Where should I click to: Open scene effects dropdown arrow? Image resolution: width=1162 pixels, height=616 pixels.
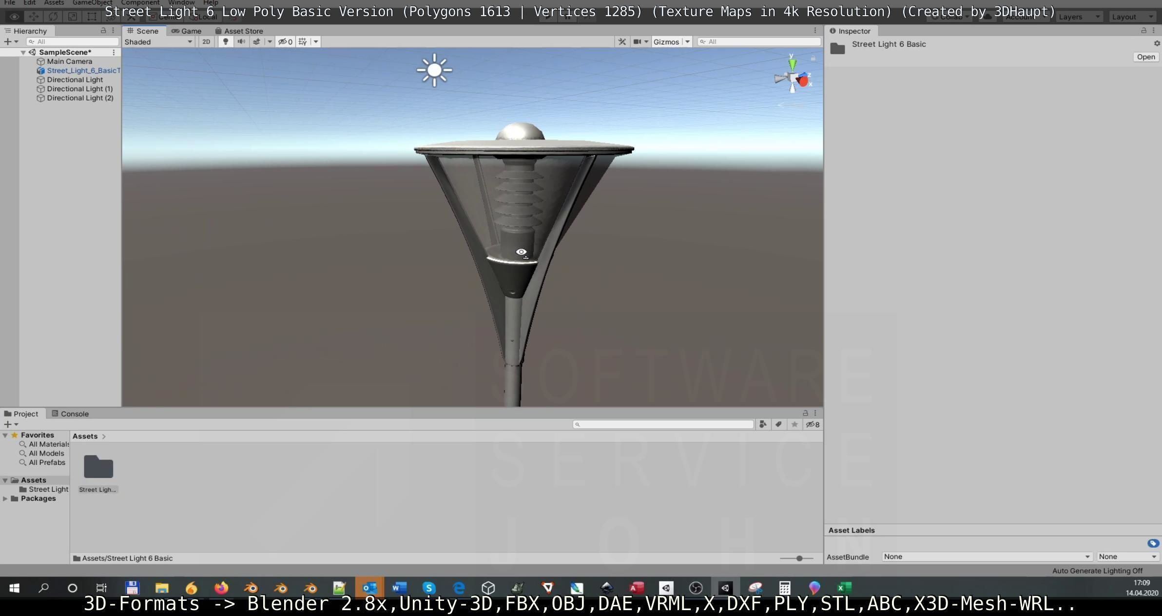tap(270, 42)
